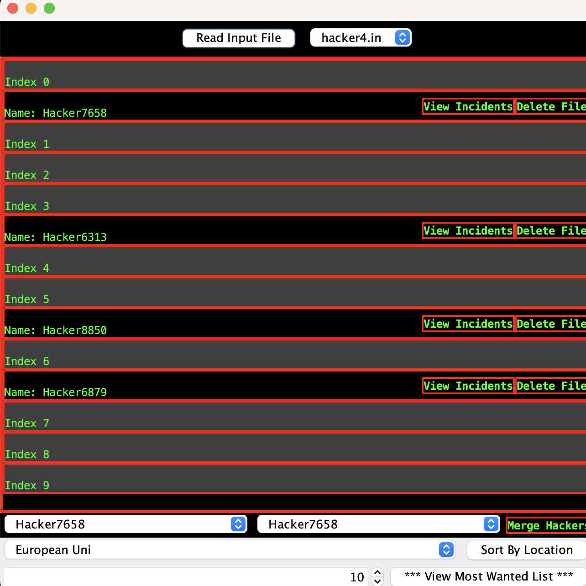Select the Index 3 row

point(295,199)
